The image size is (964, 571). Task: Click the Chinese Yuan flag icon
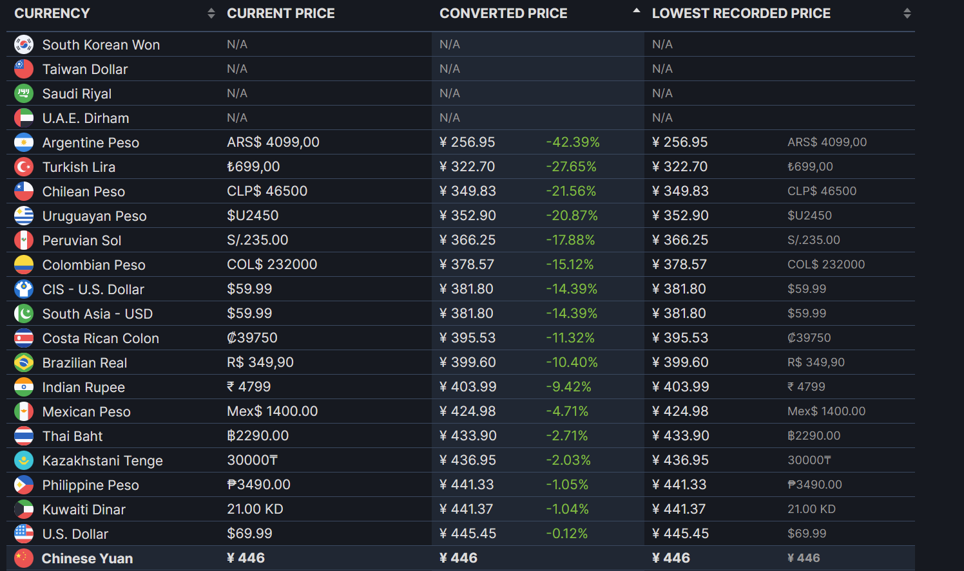pos(24,558)
